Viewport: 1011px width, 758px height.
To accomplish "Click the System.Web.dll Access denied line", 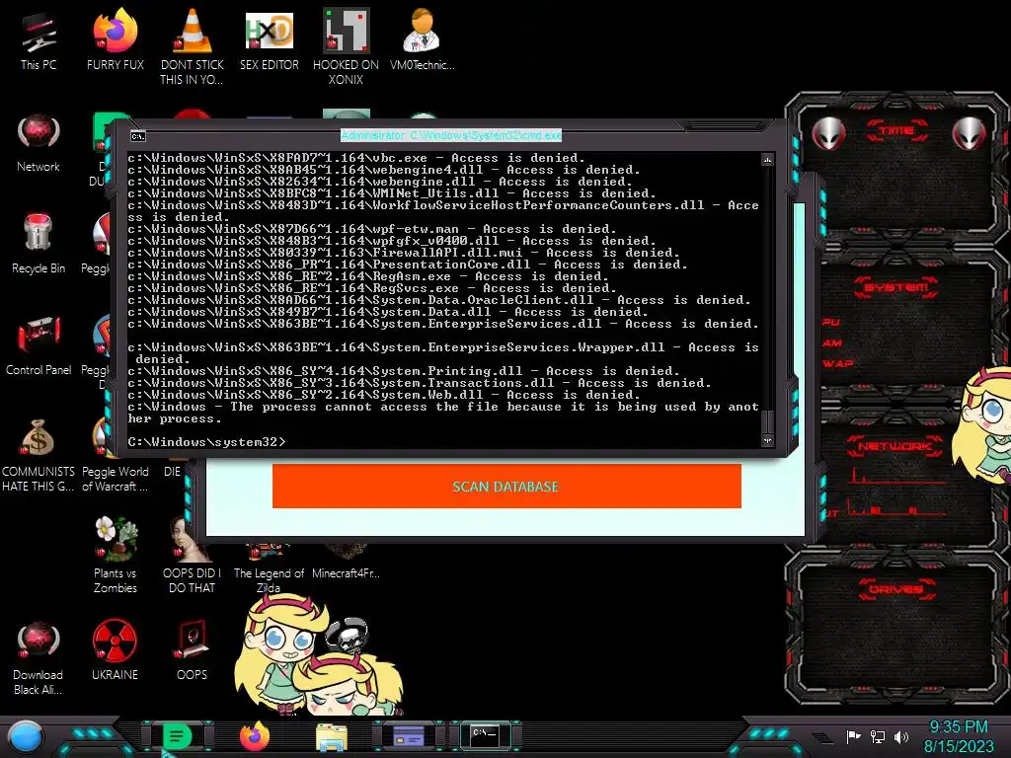I will pos(384,395).
